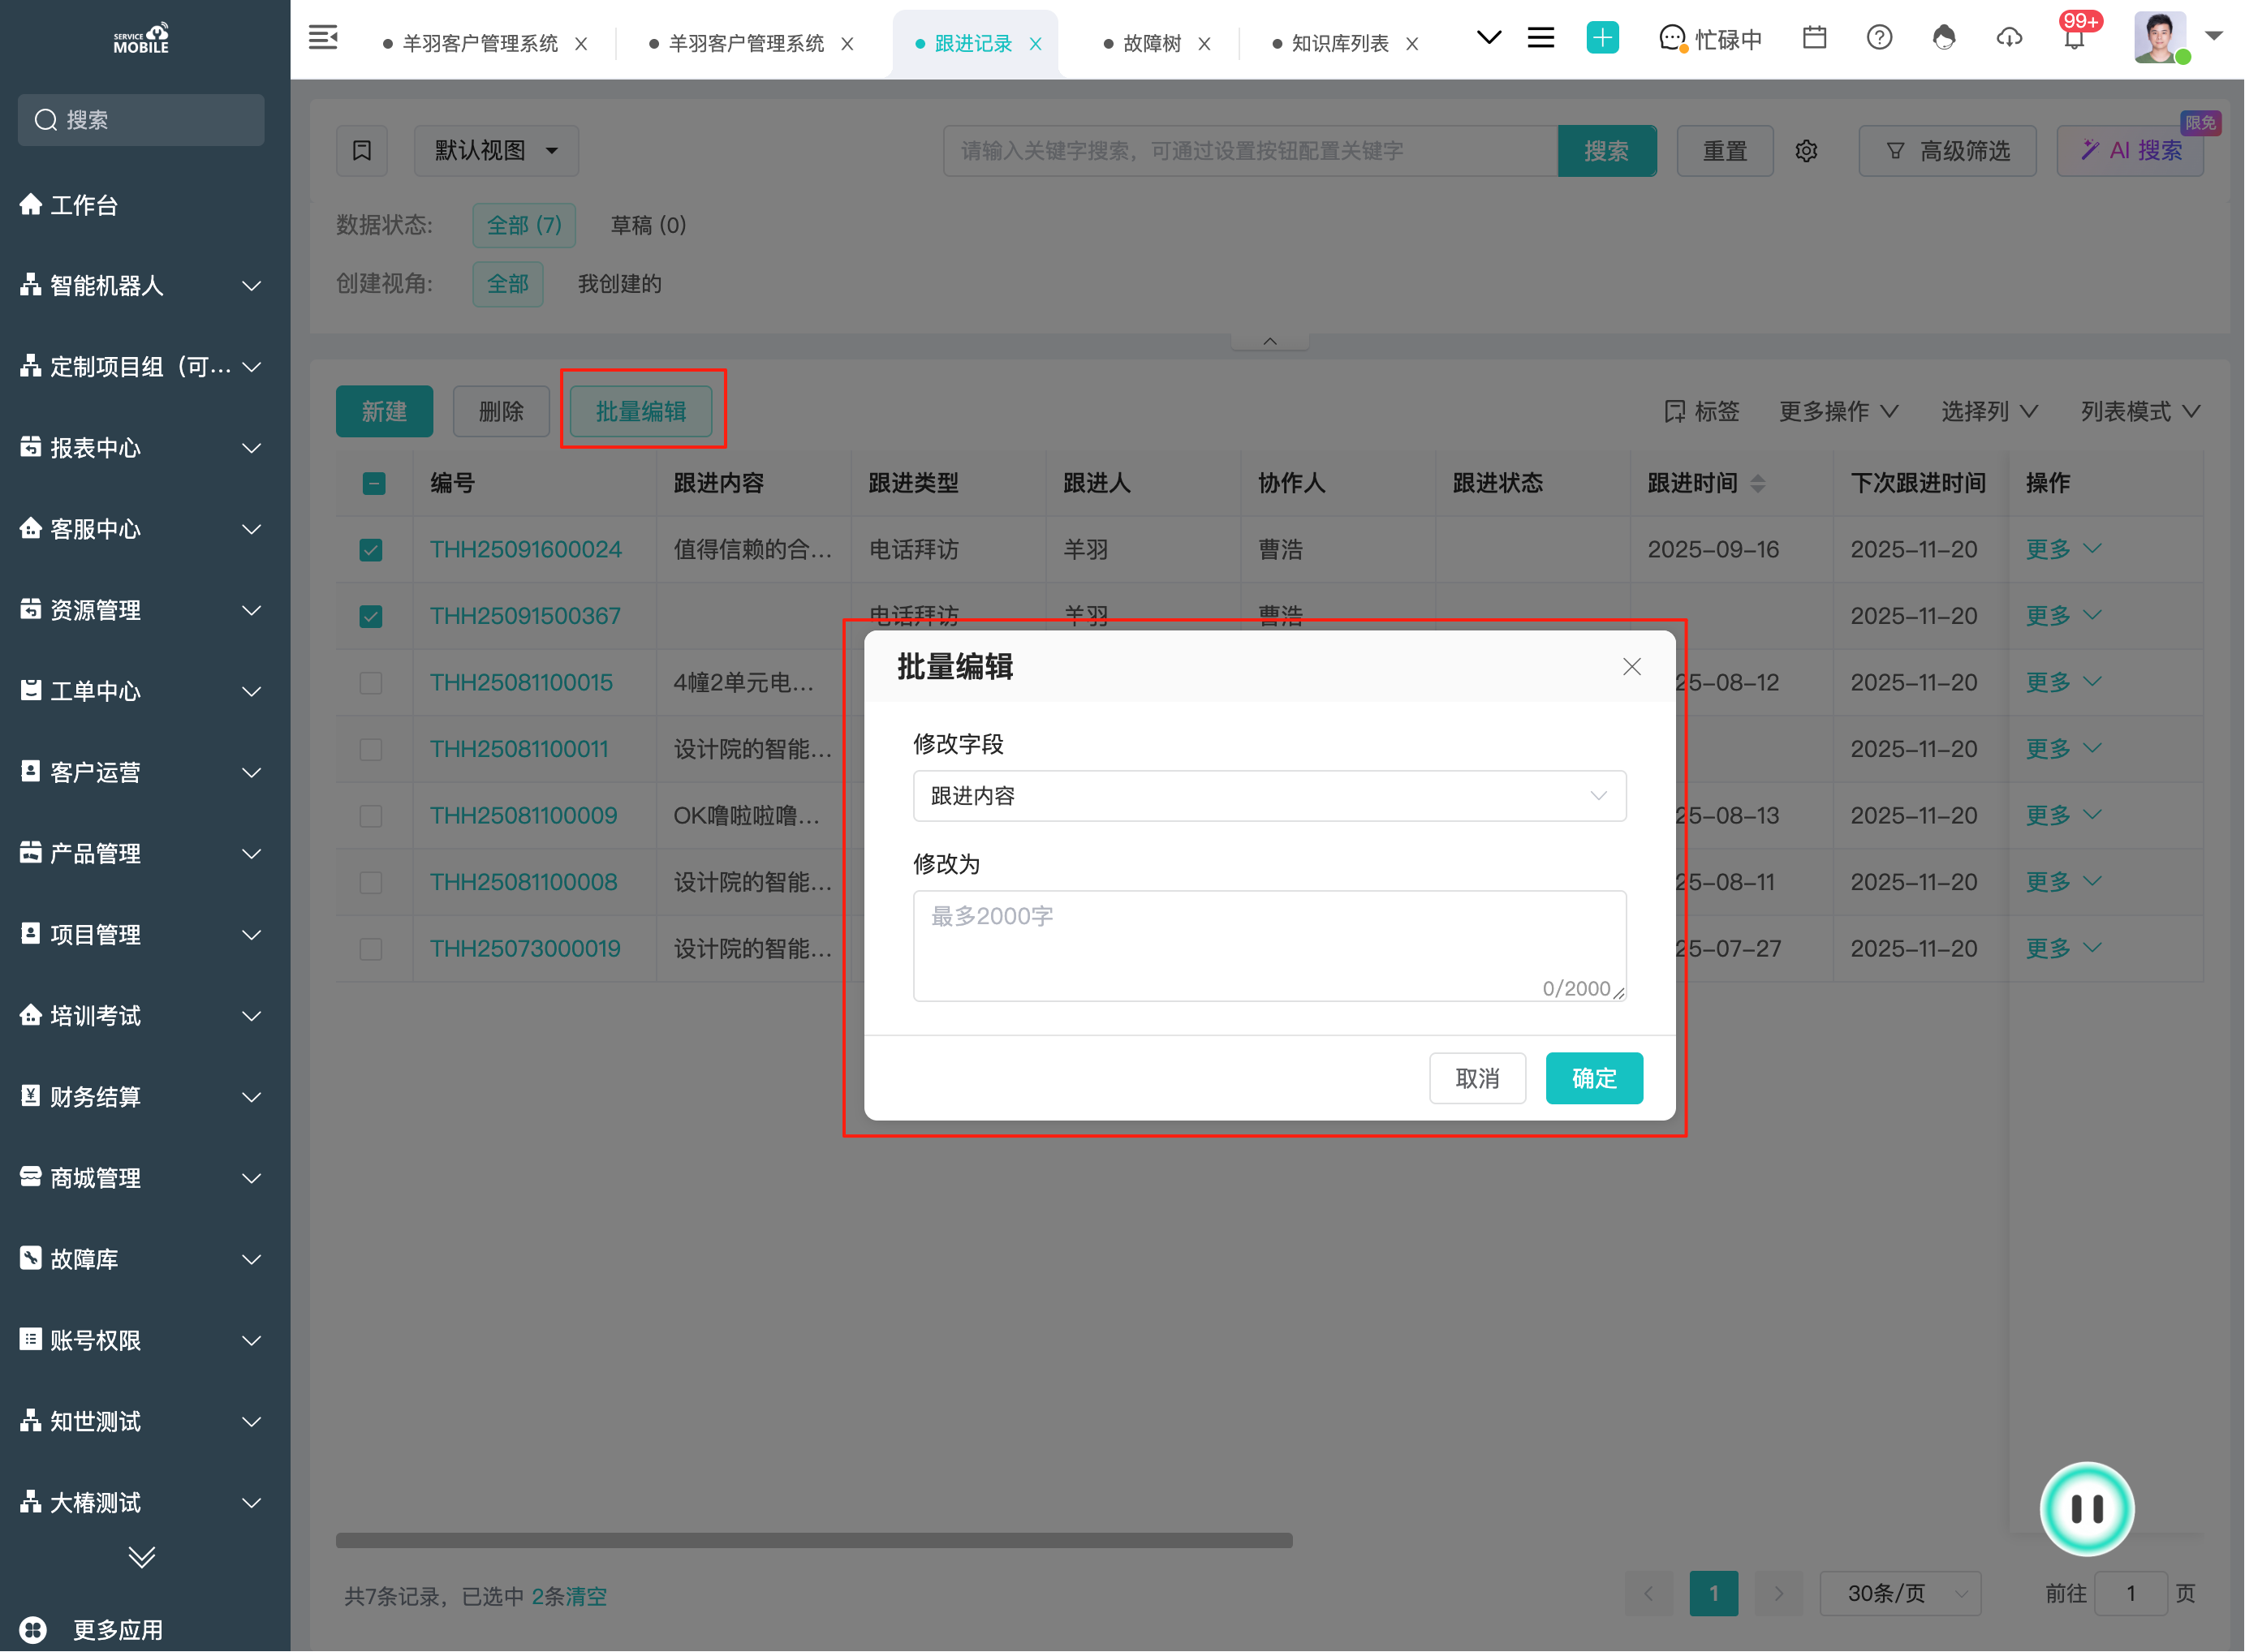Click the green plus quick-create icon
Image resolution: width=2245 pixels, height=1652 pixels.
tap(1601, 38)
